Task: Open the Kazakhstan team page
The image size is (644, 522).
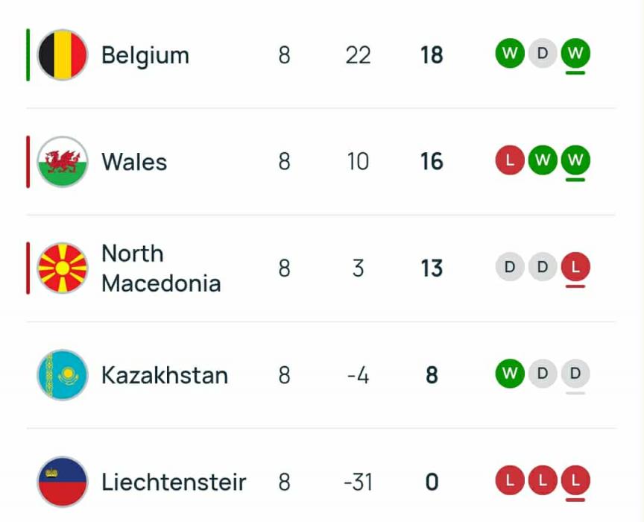Action: coord(165,375)
